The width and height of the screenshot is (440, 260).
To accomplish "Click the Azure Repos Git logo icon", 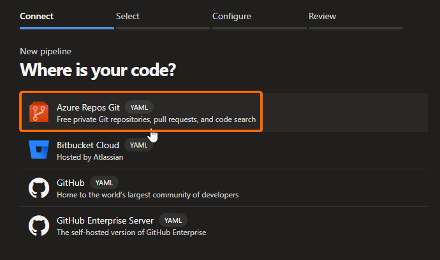I will click(39, 112).
